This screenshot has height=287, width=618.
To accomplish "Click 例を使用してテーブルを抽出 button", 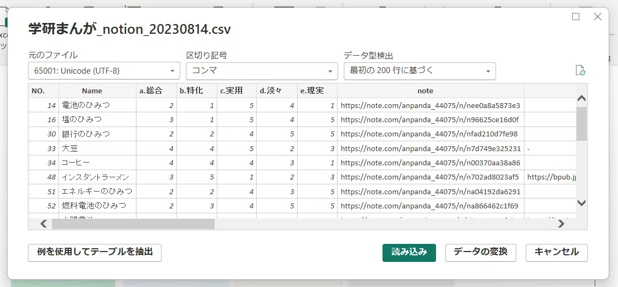I will click(x=95, y=253).
